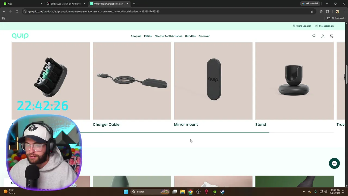Click the microphone tray icon
Screen dimensions: 348x196
[315, 192]
